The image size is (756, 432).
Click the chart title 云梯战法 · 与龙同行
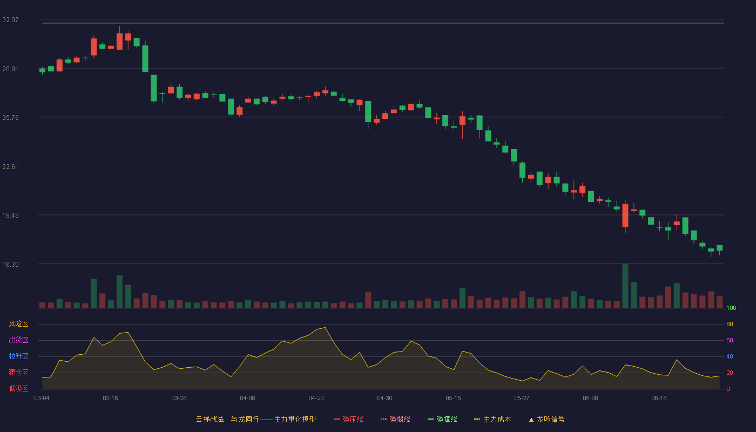coord(227,419)
